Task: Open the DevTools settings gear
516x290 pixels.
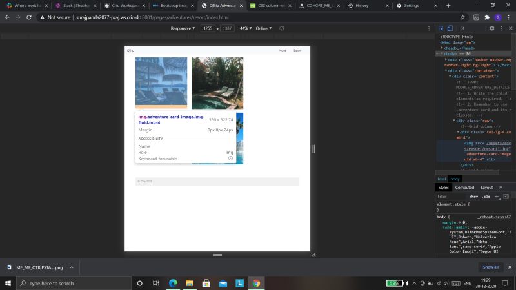Action: [x=491, y=28]
